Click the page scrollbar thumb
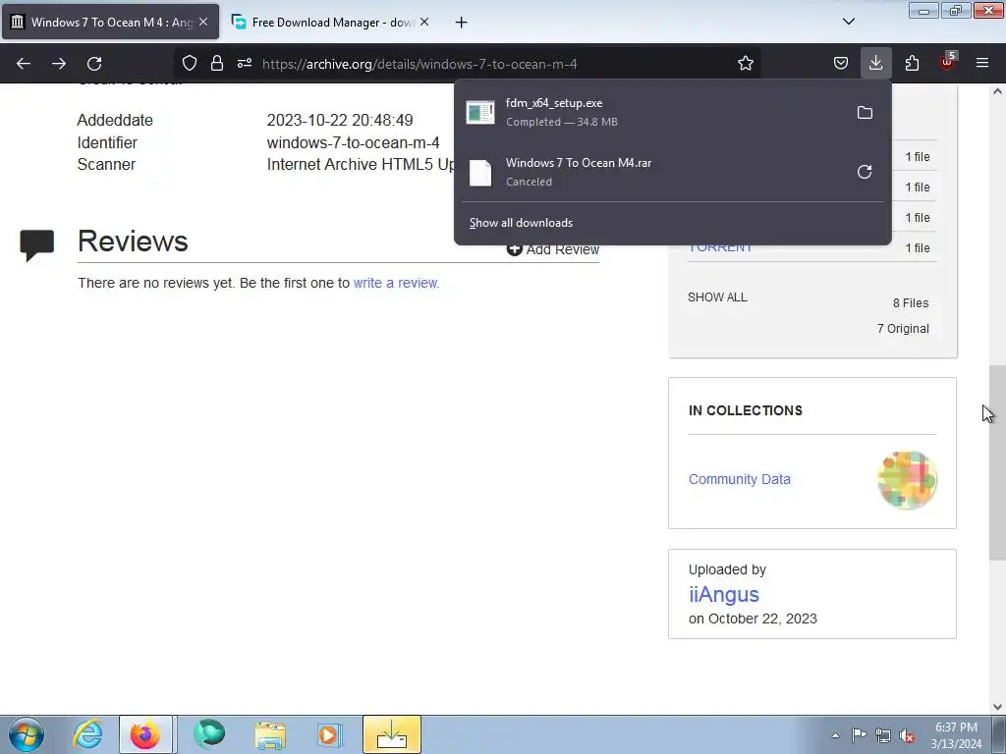The height and width of the screenshot is (754, 1006). pos(997,463)
